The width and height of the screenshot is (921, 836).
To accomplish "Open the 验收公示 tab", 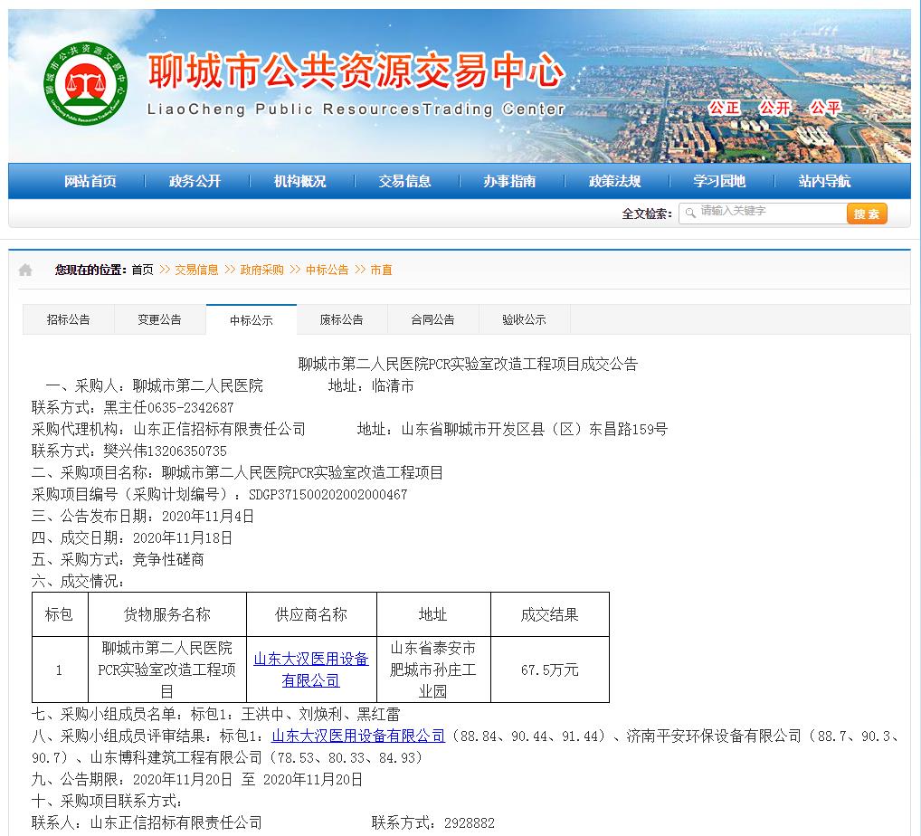I will tap(524, 319).
